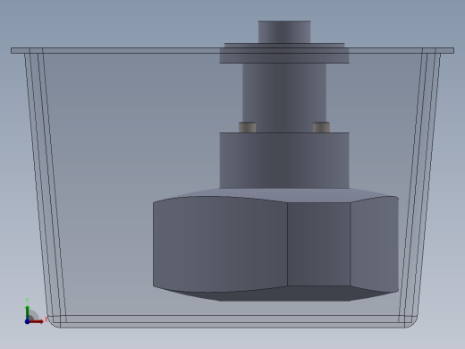The height and width of the screenshot is (349, 465).
Task: Click the right small pin on the collar
Action: click(321, 127)
